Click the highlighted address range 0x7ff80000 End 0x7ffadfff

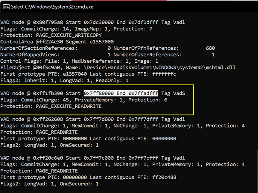[121, 93]
